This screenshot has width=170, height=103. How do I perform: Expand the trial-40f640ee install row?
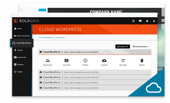[95, 77]
